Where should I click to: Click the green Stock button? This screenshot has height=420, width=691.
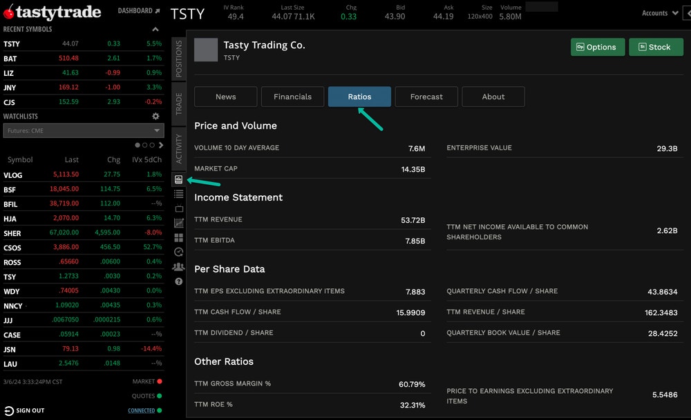pyautogui.click(x=656, y=47)
